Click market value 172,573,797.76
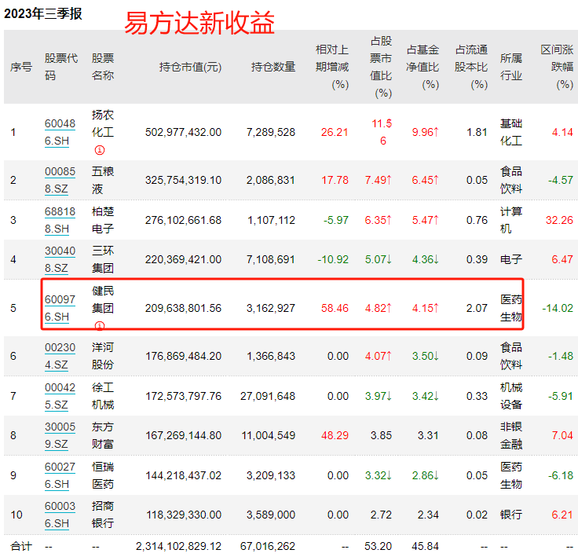This screenshot has height=557, width=578. pyautogui.click(x=183, y=396)
